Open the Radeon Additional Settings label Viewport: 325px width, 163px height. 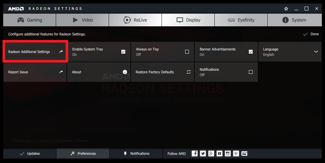tap(29, 52)
